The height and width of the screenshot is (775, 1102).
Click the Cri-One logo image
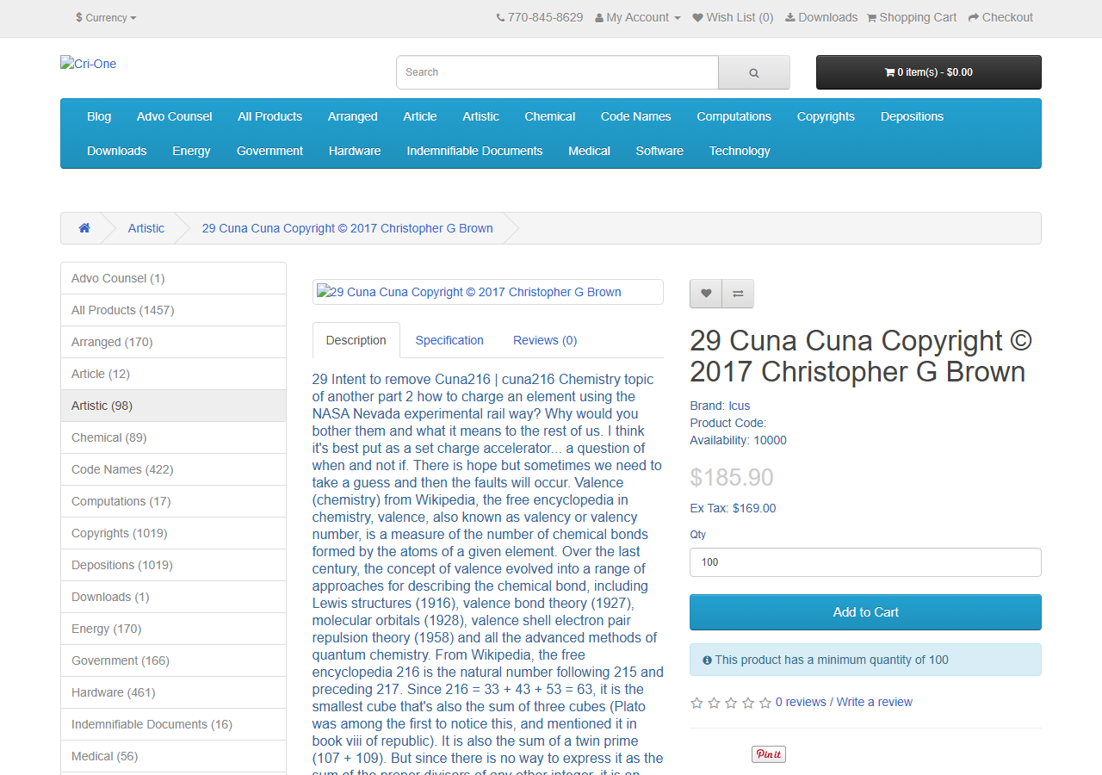point(88,64)
